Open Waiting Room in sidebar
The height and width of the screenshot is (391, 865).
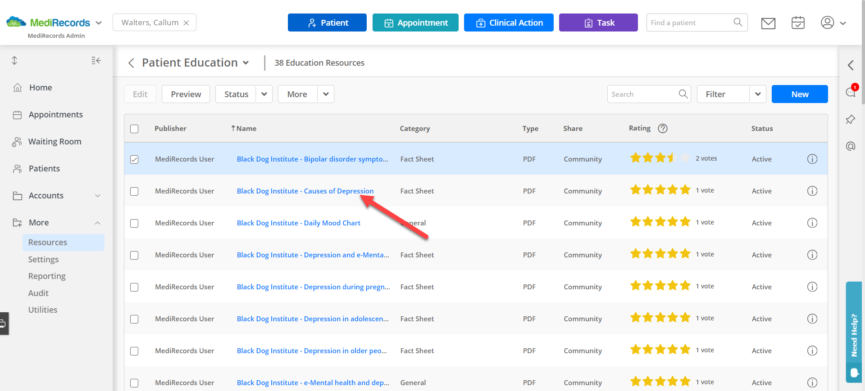pyautogui.click(x=55, y=142)
